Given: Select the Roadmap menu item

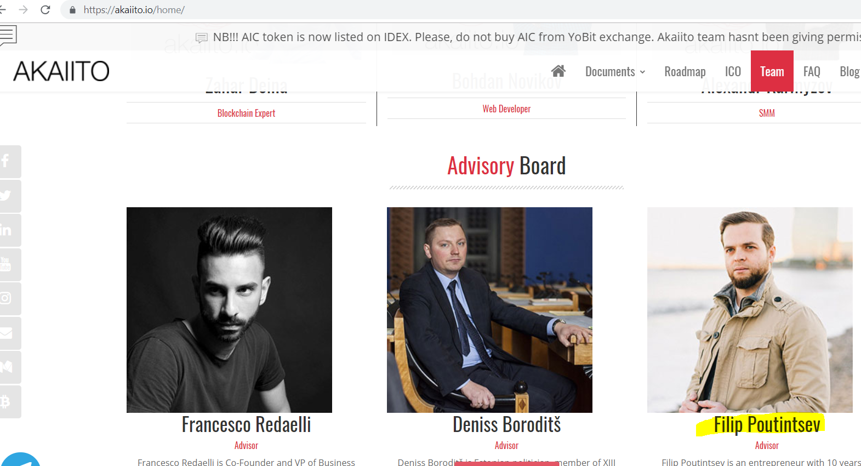Looking at the screenshot, I should click(685, 72).
